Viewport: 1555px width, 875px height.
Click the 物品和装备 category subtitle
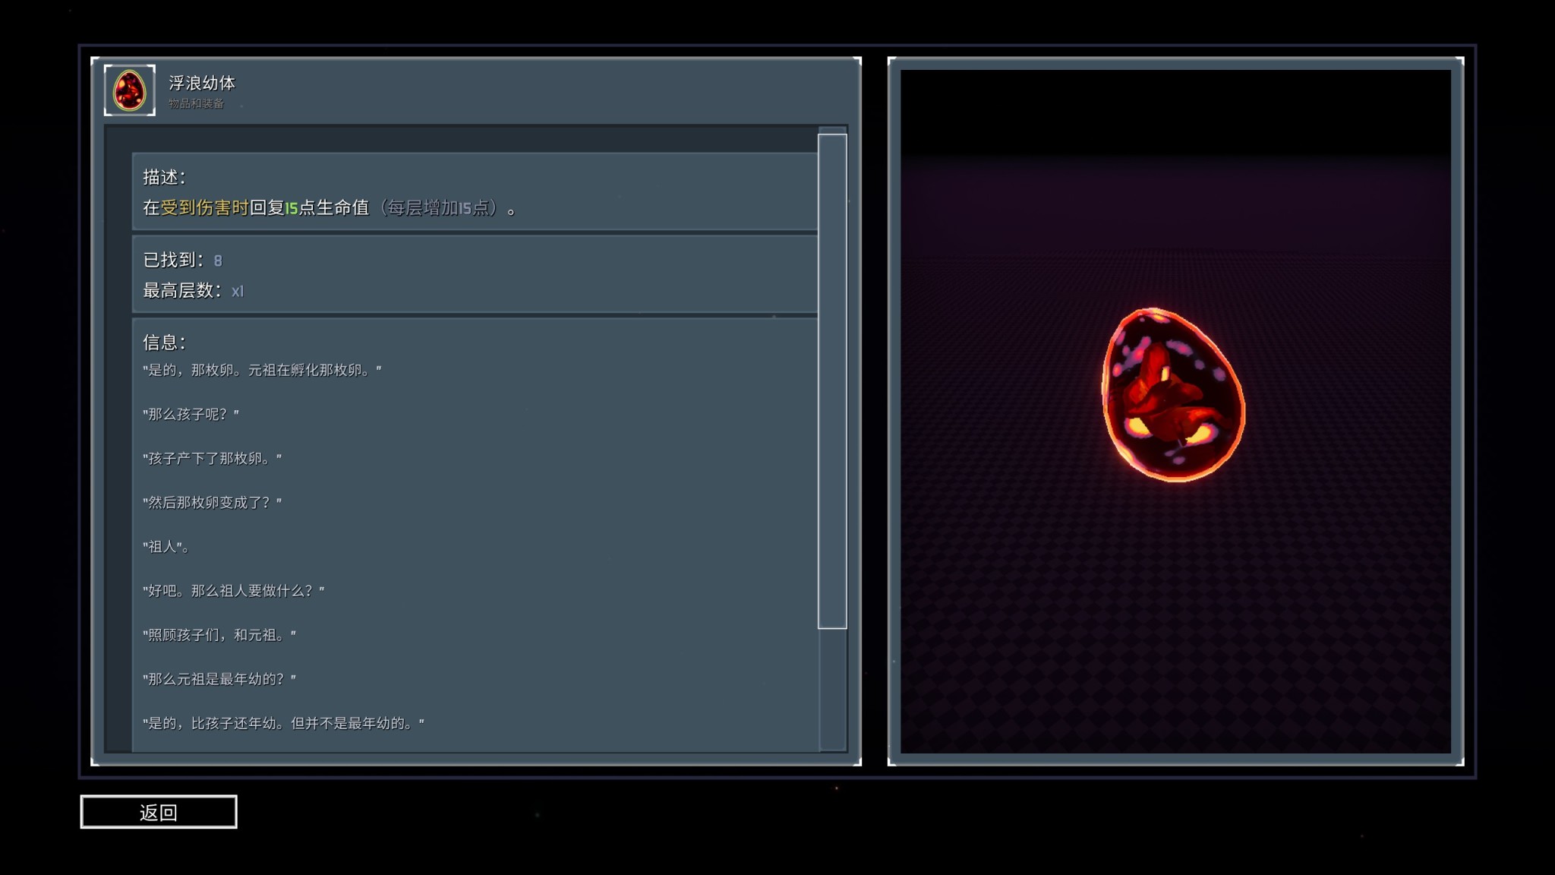(196, 104)
